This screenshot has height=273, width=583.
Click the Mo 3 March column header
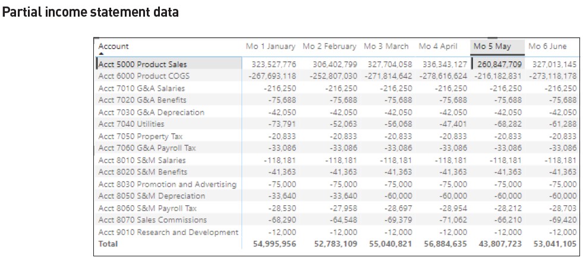coord(386,46)
